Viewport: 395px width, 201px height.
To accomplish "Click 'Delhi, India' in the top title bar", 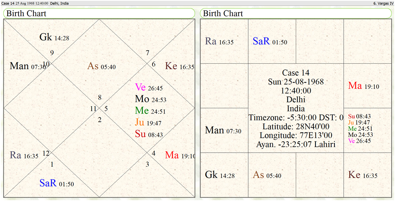I will (x=59, y=4).
